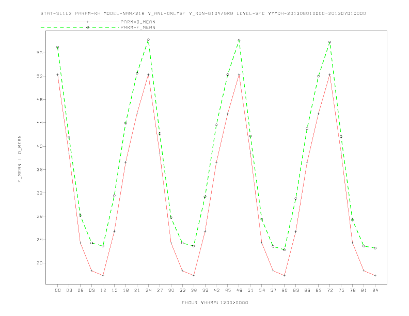Click y-axis tick label 56
Viewport: 409px width, 316px height.
(39, 53)
